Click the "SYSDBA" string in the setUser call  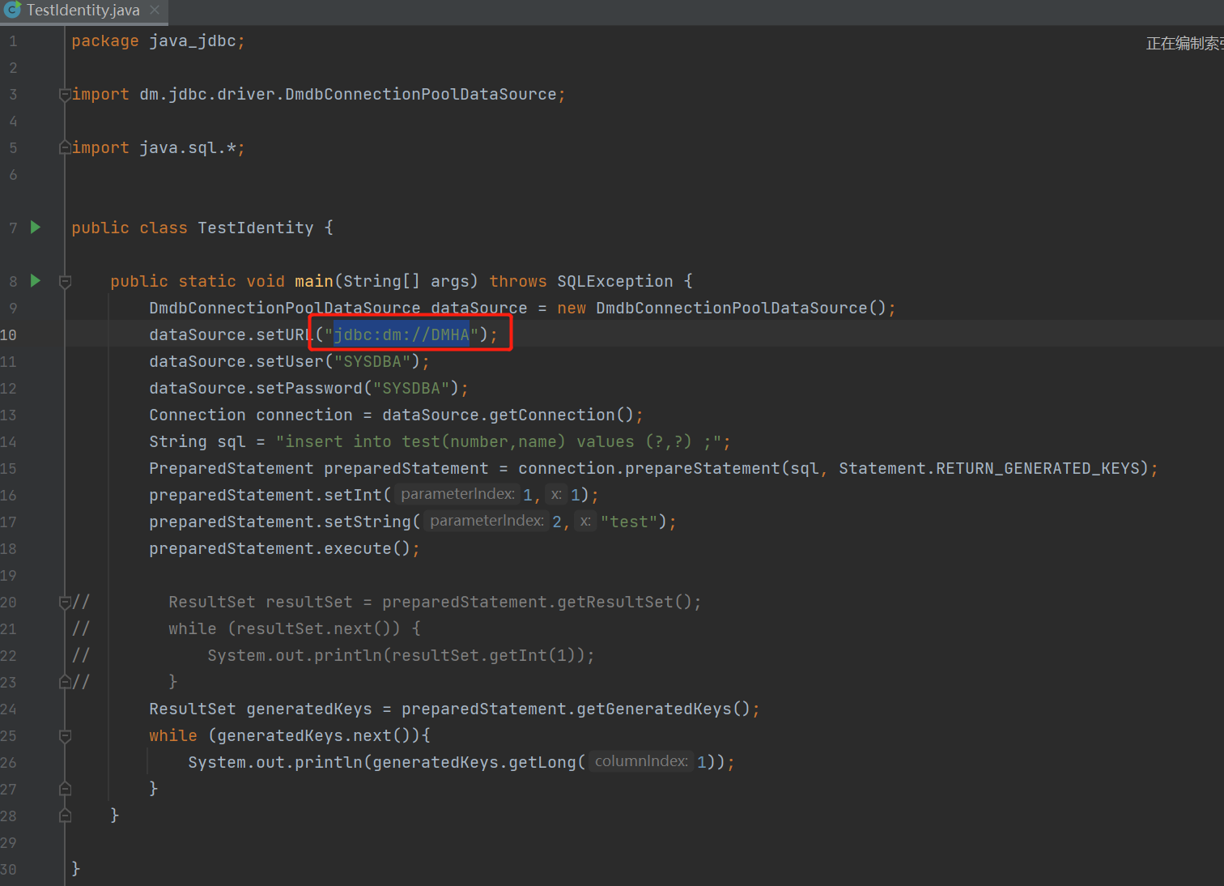coord(376,362)
